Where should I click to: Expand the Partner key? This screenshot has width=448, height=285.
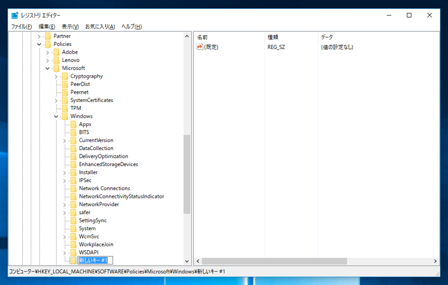[39, 37]
